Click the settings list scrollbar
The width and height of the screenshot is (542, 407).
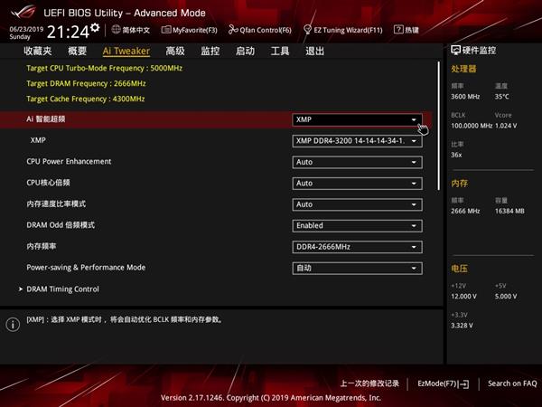pos(439,126)
